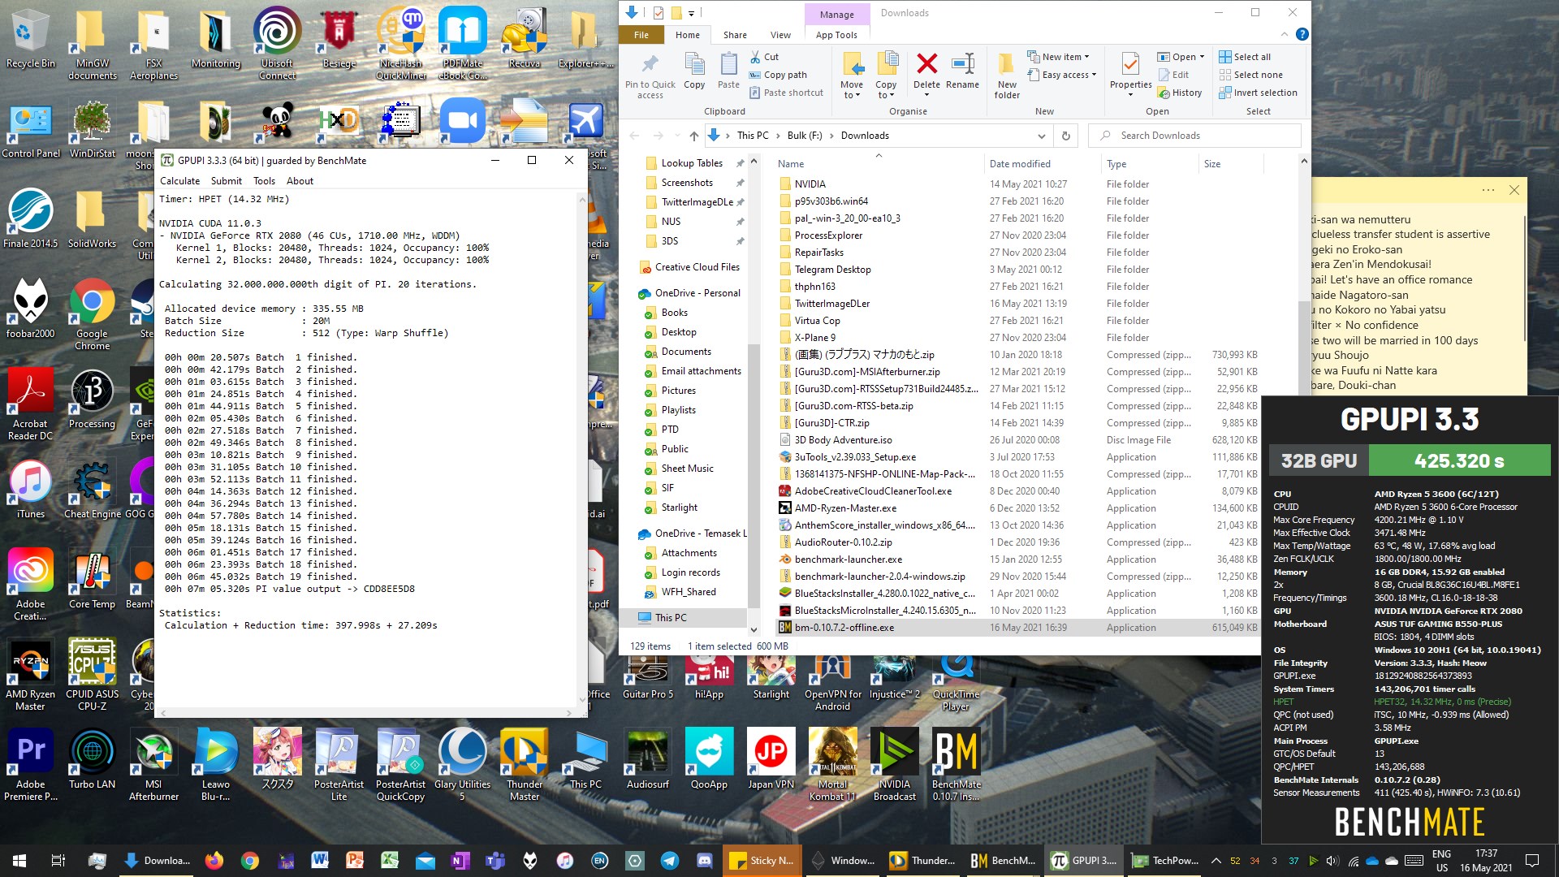Click Select all in ribbon
1559x877 pixels.
click(x=1245, y=57)
